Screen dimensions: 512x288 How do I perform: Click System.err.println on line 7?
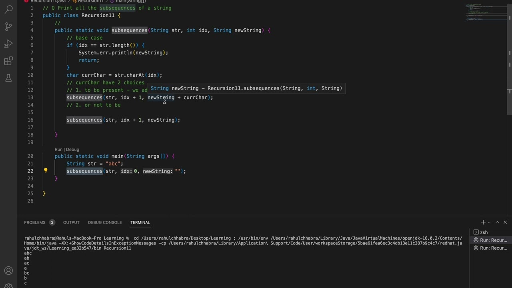click(x=106, y=53)
